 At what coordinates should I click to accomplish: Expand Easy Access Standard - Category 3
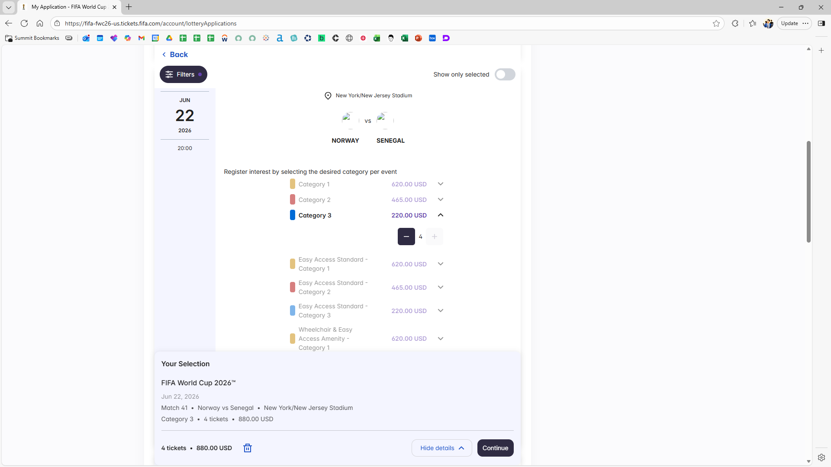coord(441,311)
